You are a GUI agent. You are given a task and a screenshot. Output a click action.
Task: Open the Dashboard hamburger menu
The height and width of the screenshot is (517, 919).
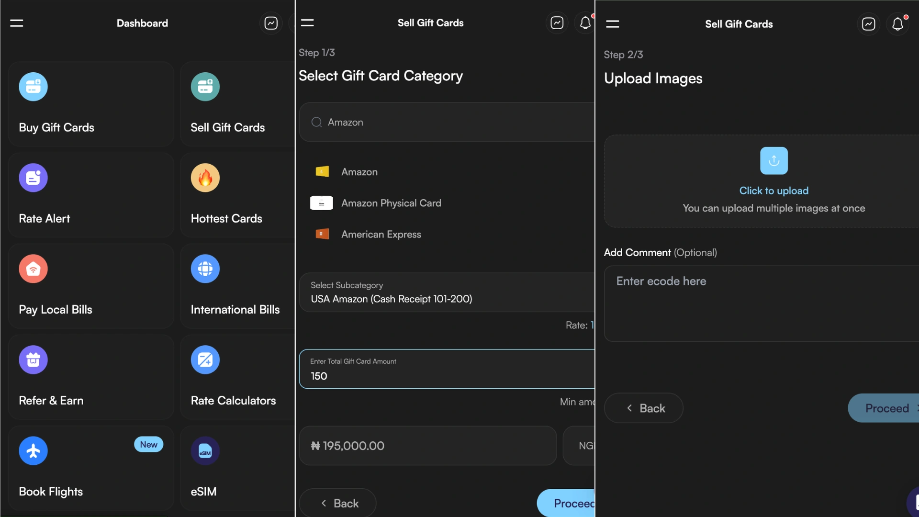coord(17,23)
